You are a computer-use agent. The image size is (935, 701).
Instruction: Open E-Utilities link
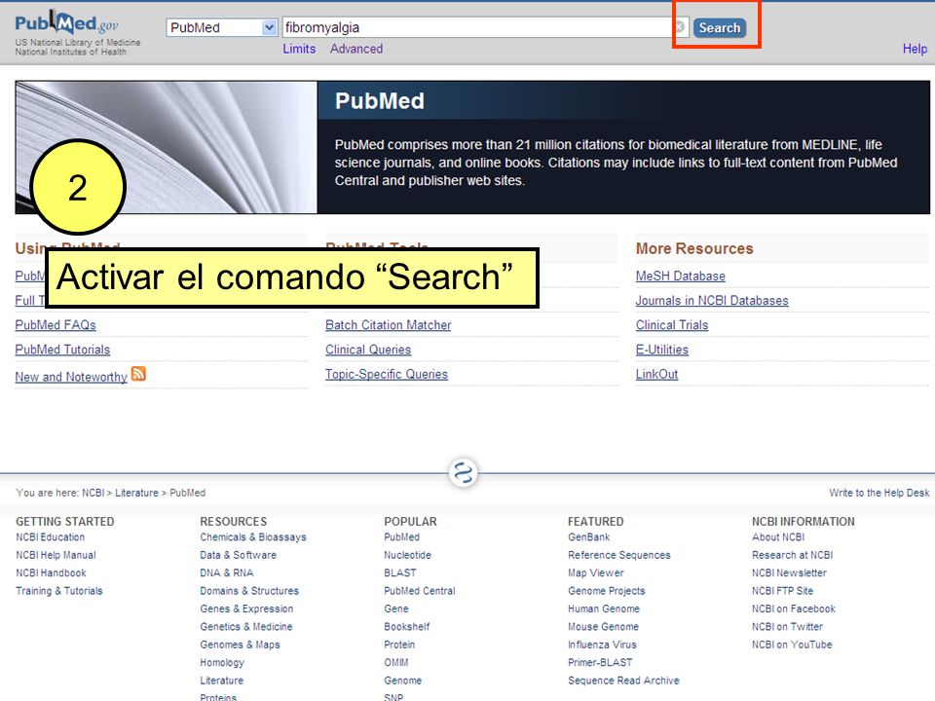click(x=662, y=350)
